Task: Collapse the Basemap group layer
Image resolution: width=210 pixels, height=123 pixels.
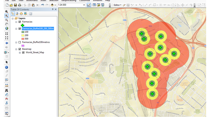Action: pos(16,49)
